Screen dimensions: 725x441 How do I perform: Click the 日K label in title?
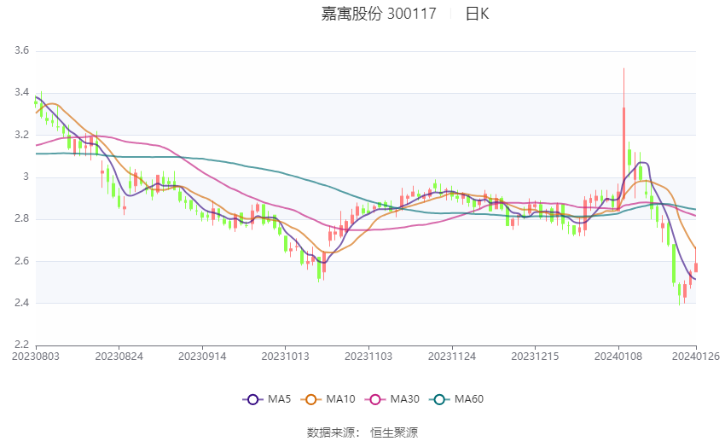[x=477, y=14]
